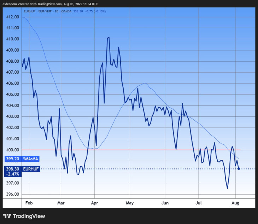Click the TradingView wordmark text
This screenshot has height=224, width=258.
[29, 216]
